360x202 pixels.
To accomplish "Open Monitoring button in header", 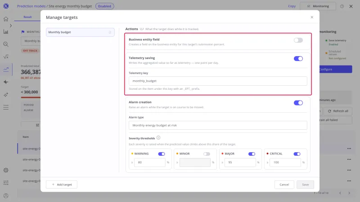I will [x=318, y=6].
